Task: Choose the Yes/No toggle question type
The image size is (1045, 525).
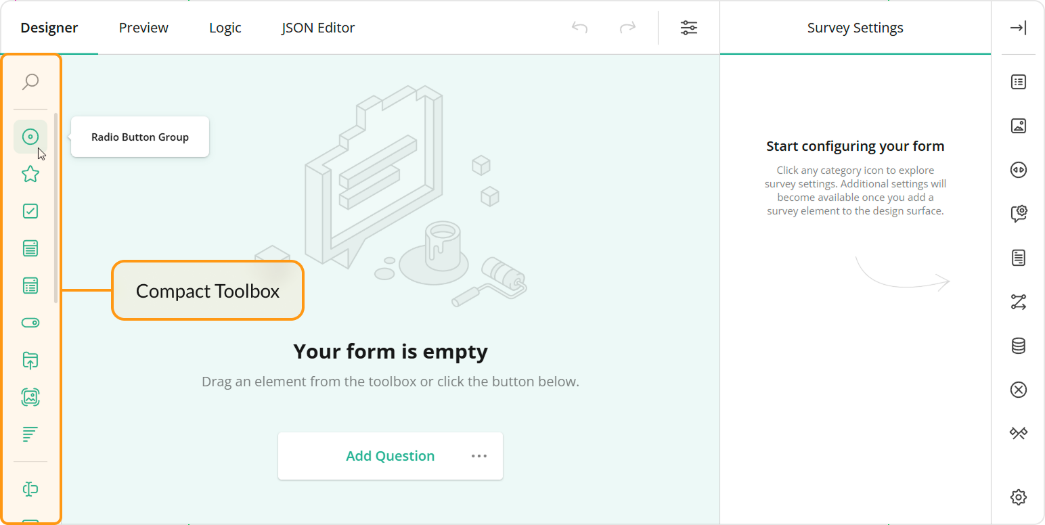Action: click(30, 323)
